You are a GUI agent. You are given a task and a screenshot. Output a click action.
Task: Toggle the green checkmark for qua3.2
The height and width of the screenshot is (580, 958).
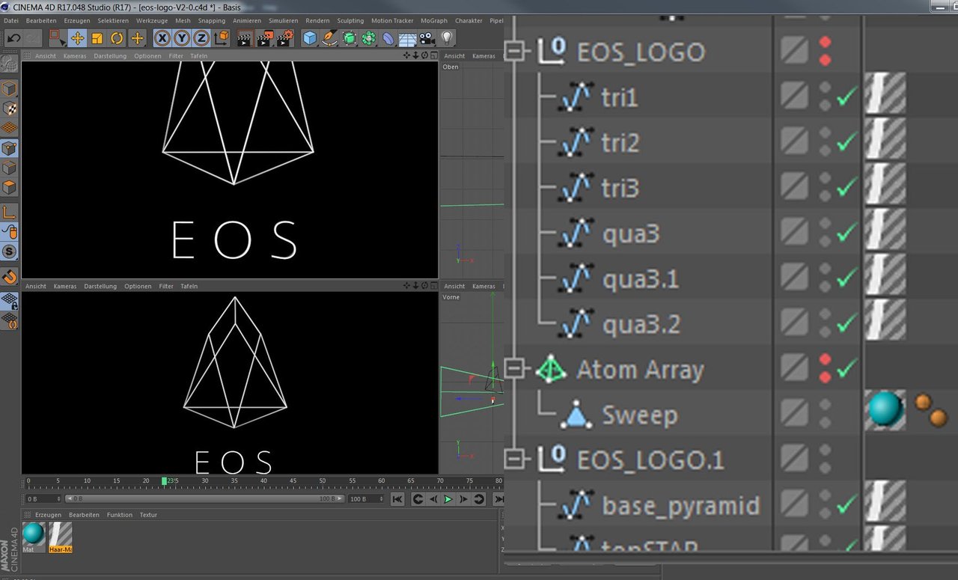[847, 323]
